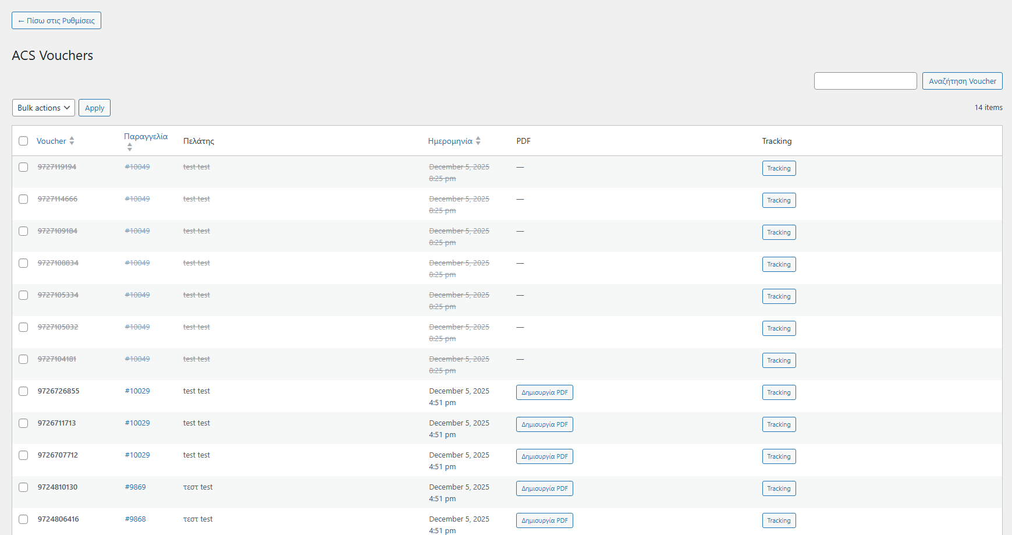Click Tracking button for voucher 9727114666
Viewport: 1012px width, 535px height.
[779, 200]
